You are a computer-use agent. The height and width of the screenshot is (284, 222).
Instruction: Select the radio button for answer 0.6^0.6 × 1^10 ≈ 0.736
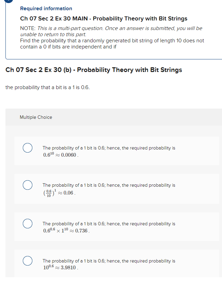click(28, 224)
